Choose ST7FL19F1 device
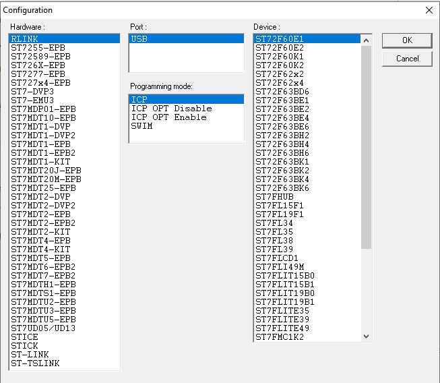 click(307, 214)
